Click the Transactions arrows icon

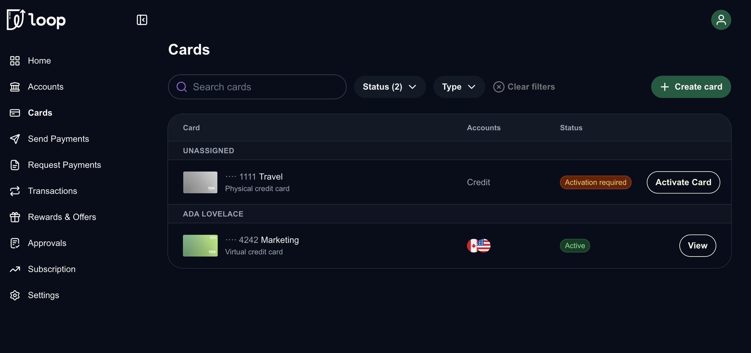(x=15, y=191)
